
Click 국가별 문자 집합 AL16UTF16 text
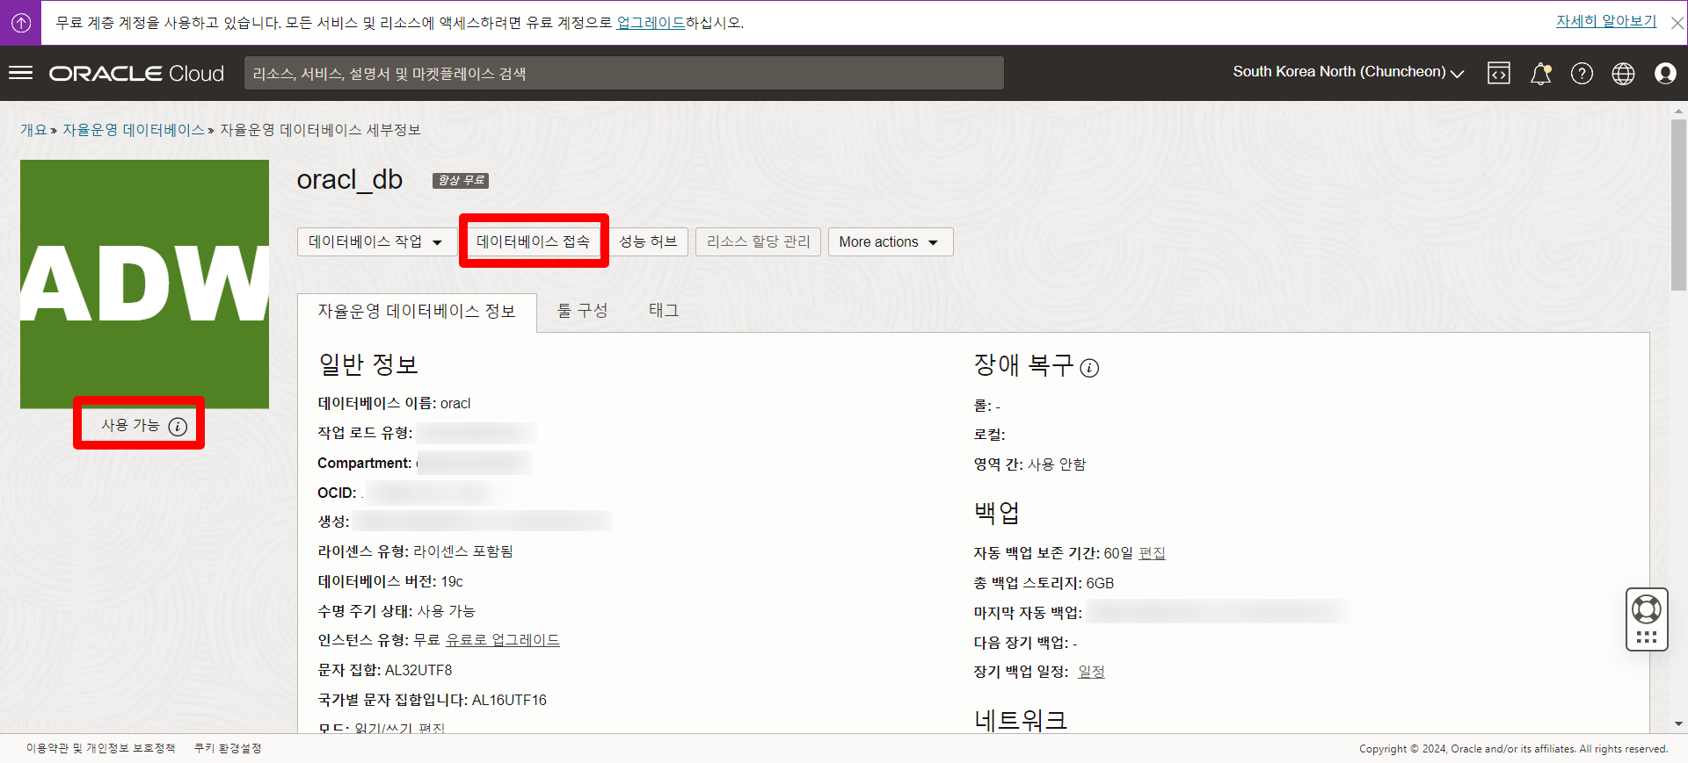(x=432, y=700)
